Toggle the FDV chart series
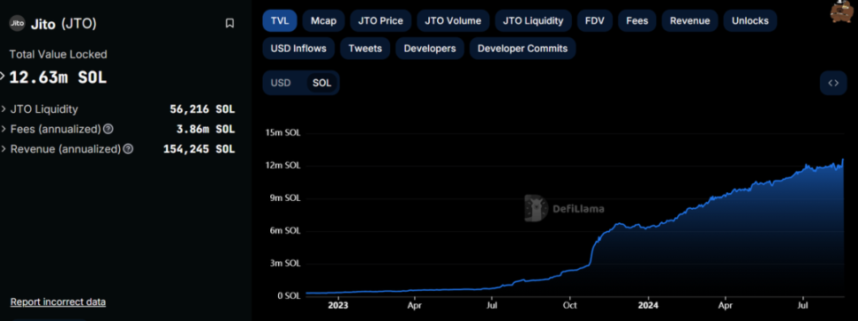The height and width of the screenshot is (321, 858). (595, 21)
